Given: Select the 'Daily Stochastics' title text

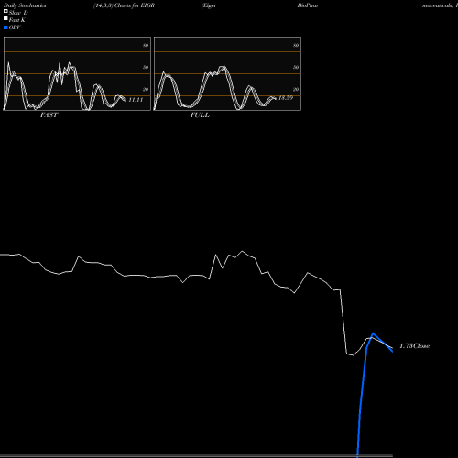Looking at the screenshot, I should (x=25, y=5).
